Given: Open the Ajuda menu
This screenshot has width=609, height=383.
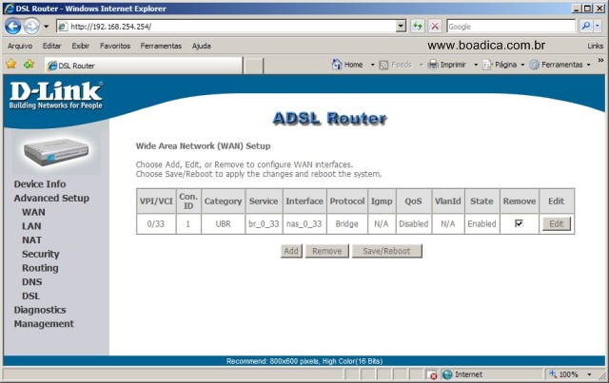Looking at the screenshot, I should click(x=201, y=46).
